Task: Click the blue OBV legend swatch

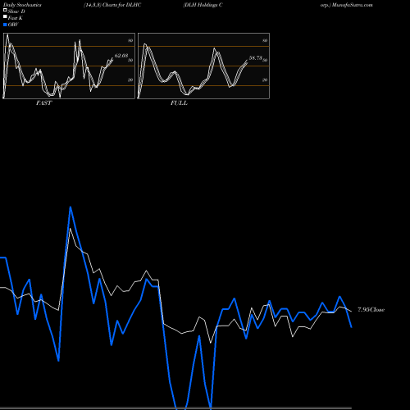Action: tap(5, 25)
